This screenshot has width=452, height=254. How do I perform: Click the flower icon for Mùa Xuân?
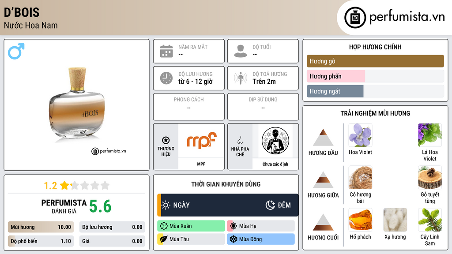click(164, 226)
